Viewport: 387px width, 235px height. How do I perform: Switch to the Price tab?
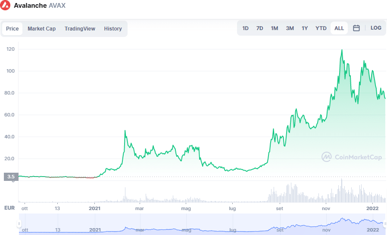click(x=12, y=29)
